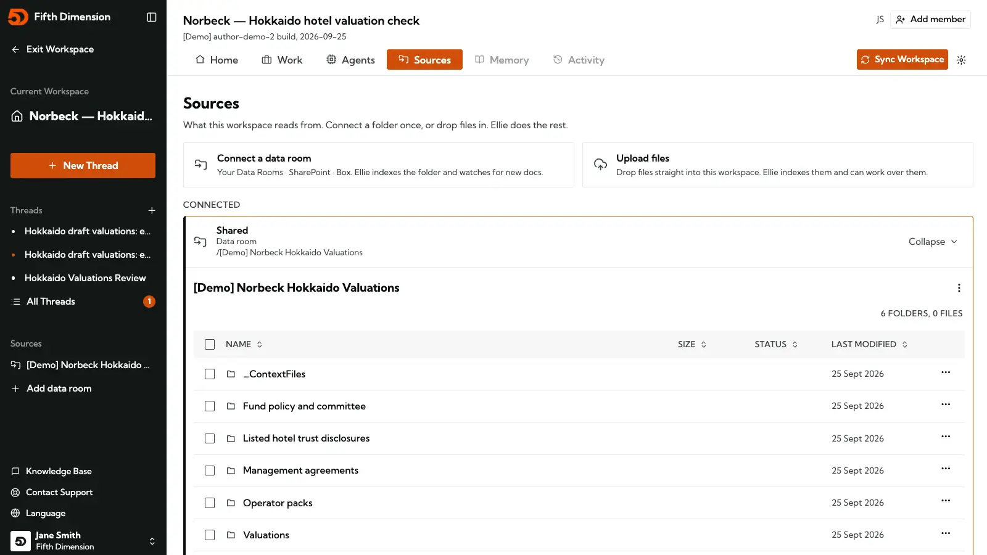Open row options for Valuations folder
The height and width of the screenshot is (555, 987).
coord(946,533)
